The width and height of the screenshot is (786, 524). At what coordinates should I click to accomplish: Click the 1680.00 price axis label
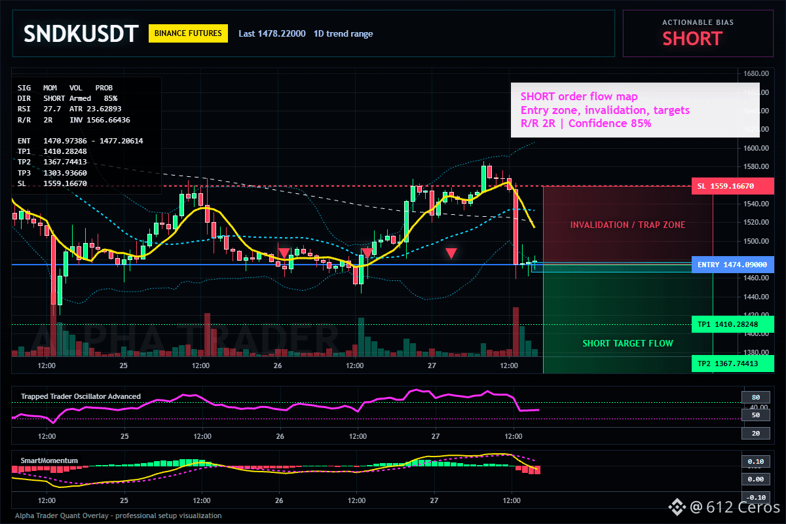pos(755,73)
